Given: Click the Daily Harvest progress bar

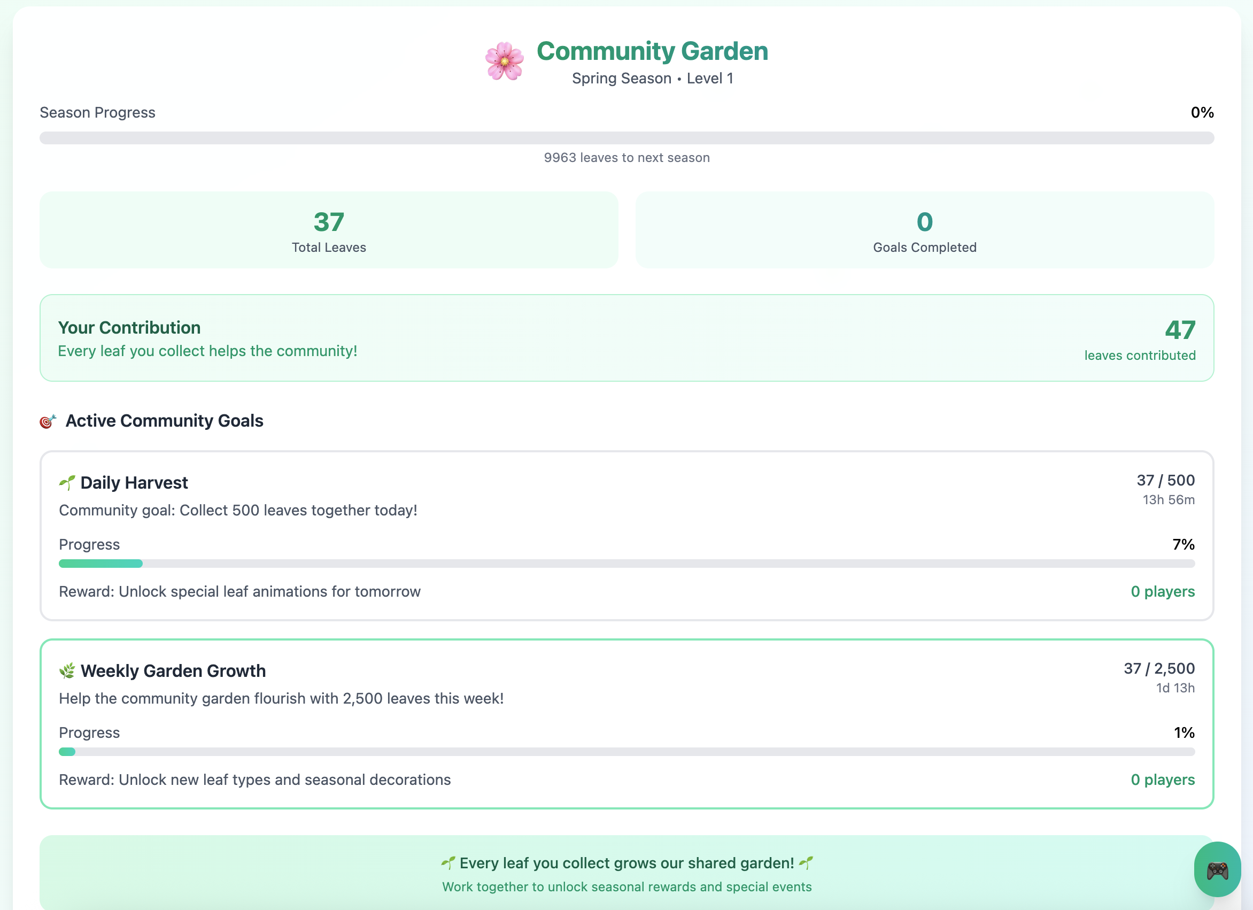Looking at the screenshot, I should 626,564.
